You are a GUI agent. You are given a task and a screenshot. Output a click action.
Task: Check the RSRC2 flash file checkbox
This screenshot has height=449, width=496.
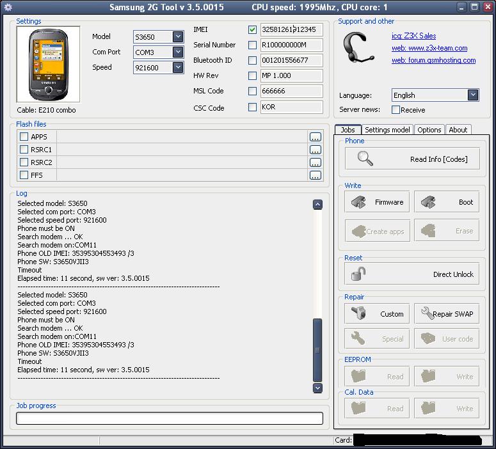(x=24, y=162)
